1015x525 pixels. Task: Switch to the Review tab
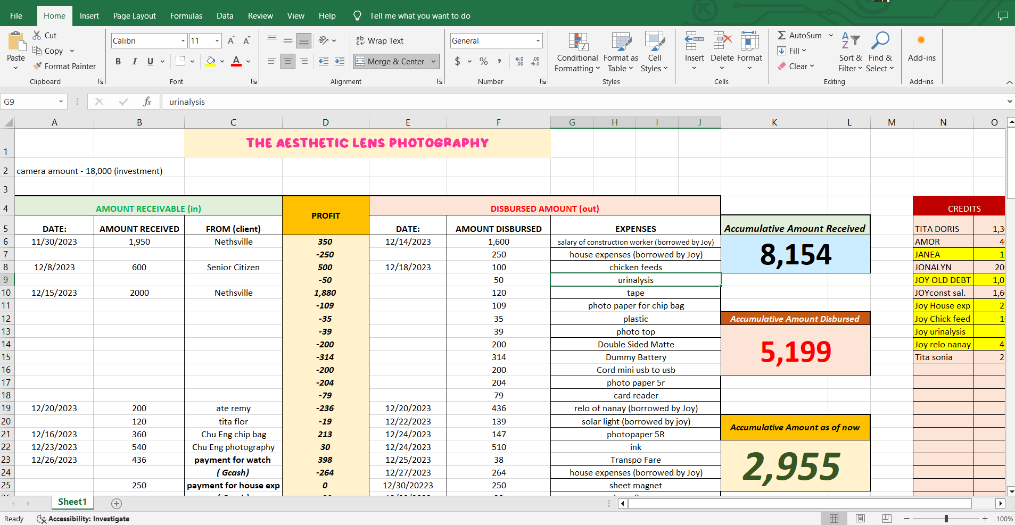point(260,15)
